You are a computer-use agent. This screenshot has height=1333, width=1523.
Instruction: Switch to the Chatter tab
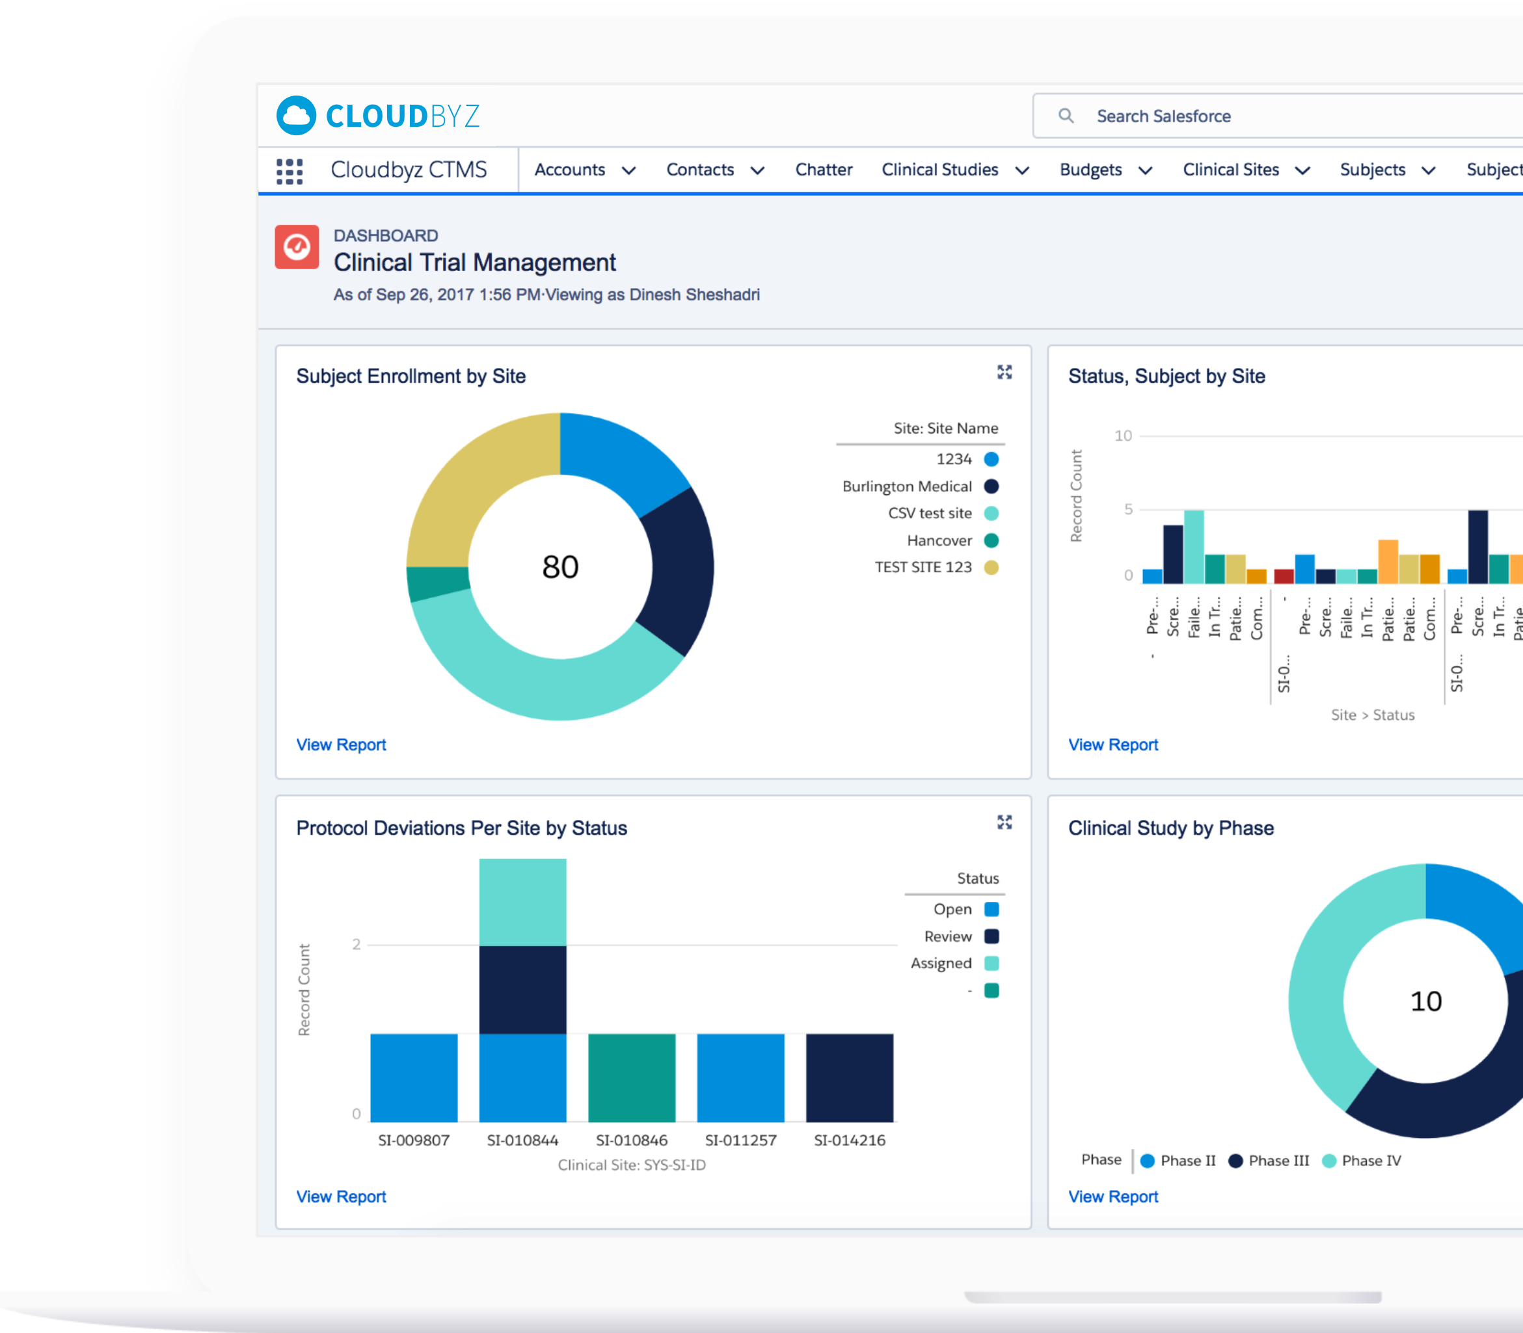823,170
